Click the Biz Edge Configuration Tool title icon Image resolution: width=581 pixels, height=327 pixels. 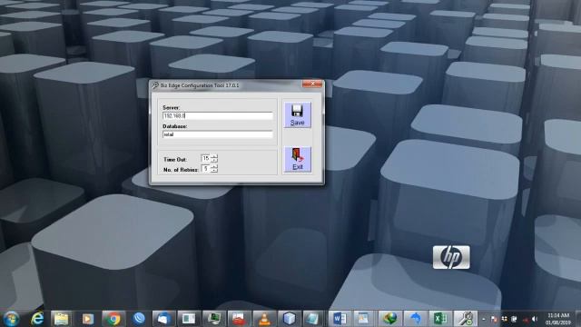[155, 85]
